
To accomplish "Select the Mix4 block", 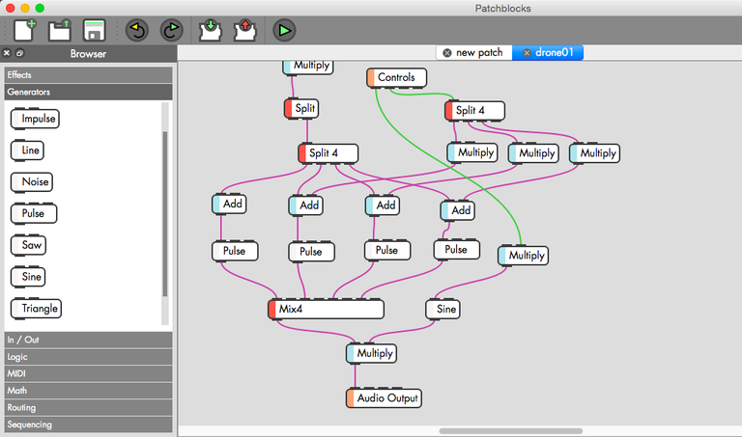I will click(326, 310).
